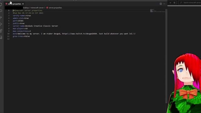Click line number 1 in the gutter
Screen dimensions: 201x113
[x=9, y=10]
